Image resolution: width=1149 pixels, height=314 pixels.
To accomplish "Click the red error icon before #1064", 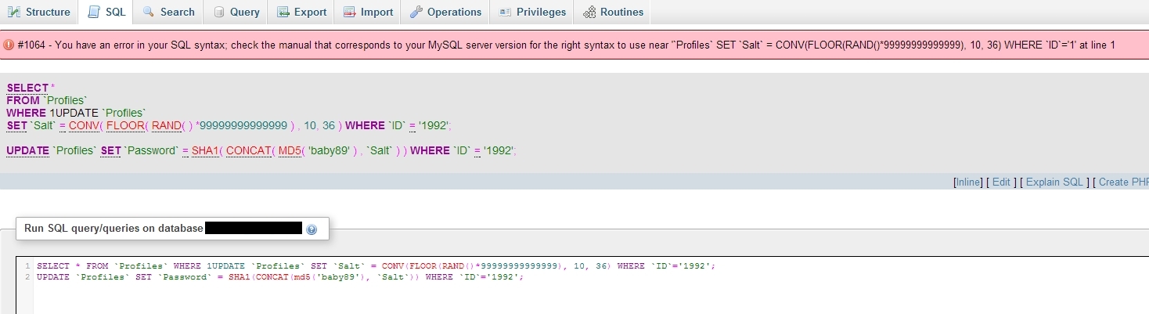I will (9, 45).
